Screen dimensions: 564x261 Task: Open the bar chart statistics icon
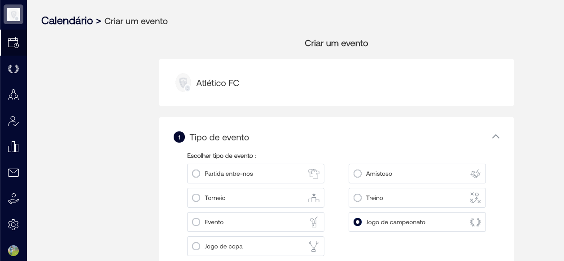pyautogui.click(x=13, y=147)
